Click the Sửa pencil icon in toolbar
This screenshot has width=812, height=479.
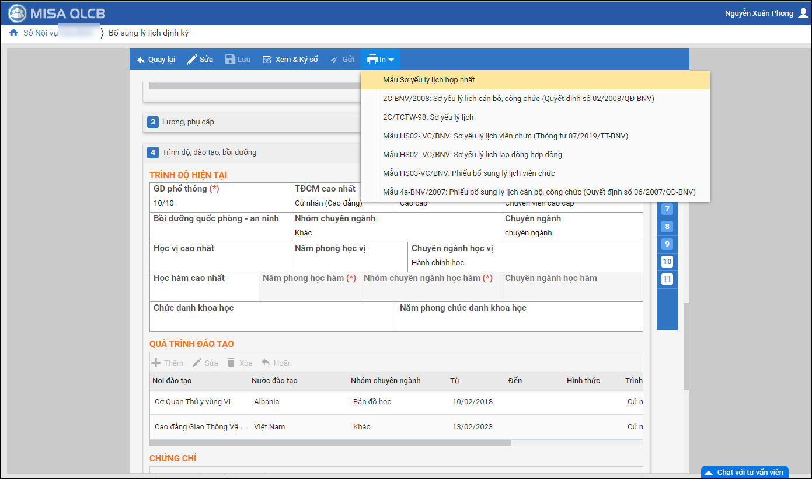tap(192, 60)
